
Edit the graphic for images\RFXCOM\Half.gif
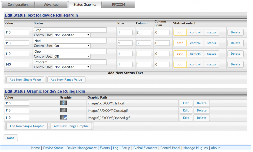pos(186,103)
